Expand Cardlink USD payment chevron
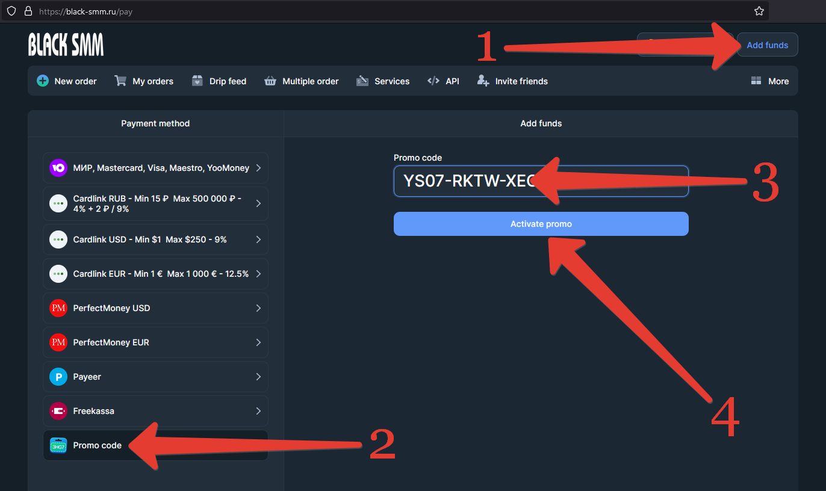This screenshot has height=491, width=826. [x=258, y=239]
